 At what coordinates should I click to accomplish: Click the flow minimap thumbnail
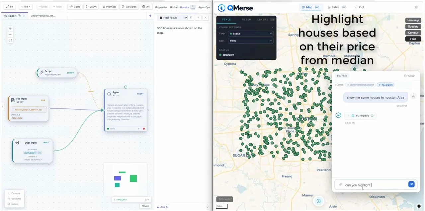pyautogui.click(x=125, y=179)
